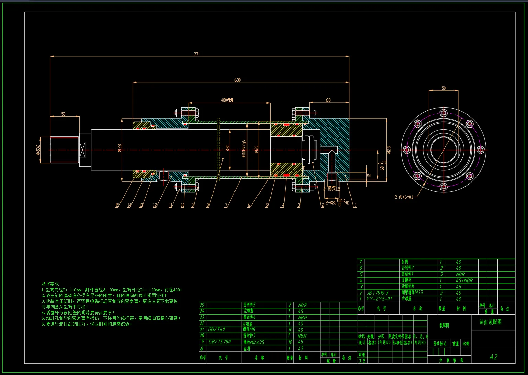Click part name '密封件3'
Viewport: 528px width, 375px height.
pyautogui.click(x=250, y=335)
